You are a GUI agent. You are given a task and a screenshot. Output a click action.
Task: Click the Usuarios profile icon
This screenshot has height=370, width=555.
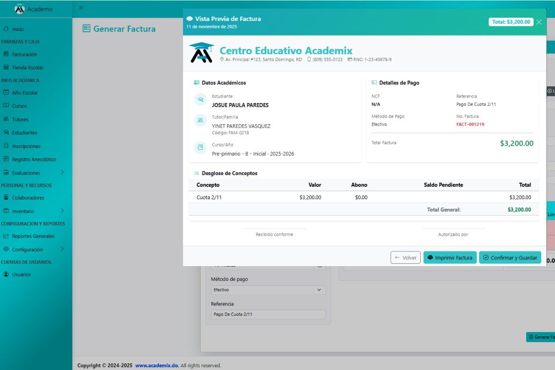[x=6, y=275]
